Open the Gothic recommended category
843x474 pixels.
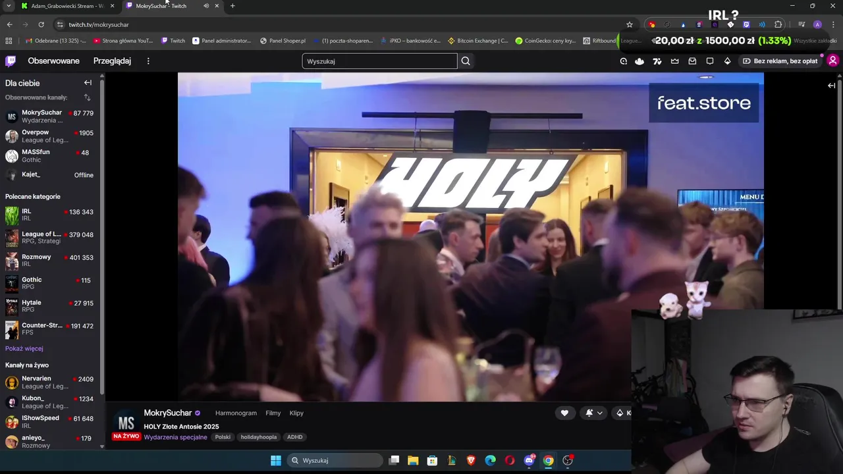49,283
